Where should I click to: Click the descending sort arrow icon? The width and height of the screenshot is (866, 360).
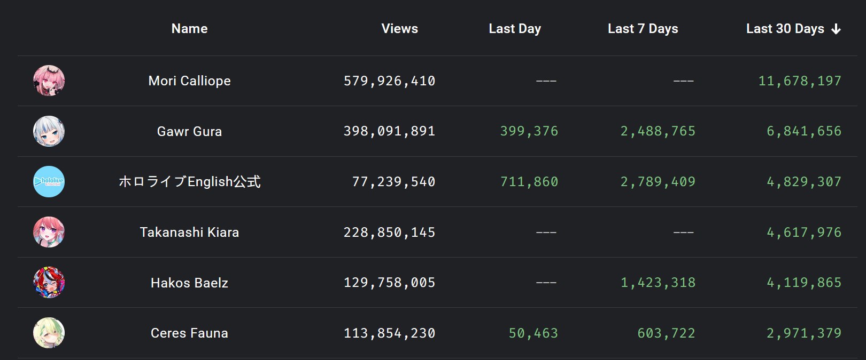coord(836,29)
